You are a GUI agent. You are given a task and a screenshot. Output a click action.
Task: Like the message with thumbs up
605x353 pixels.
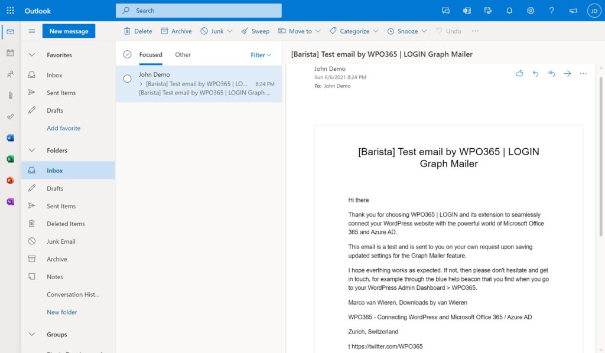pos(519,73)
